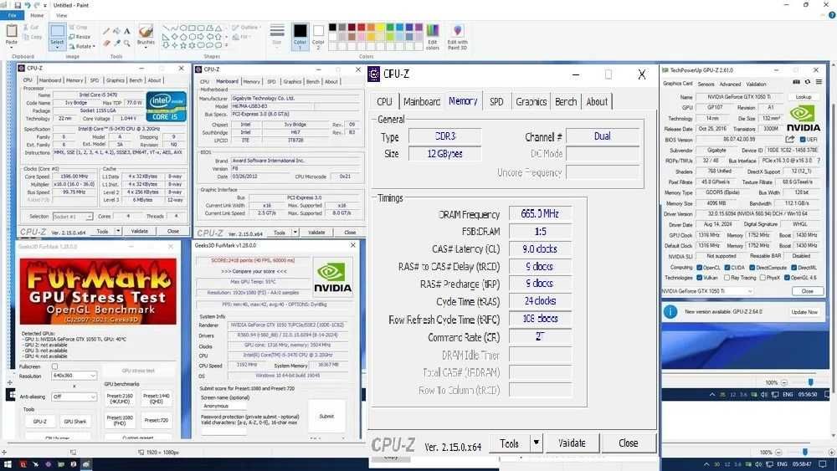Viewport: 837px width, 471px height.
Task: Select the Fill with color bucket tool
Action: click(116, 31)
